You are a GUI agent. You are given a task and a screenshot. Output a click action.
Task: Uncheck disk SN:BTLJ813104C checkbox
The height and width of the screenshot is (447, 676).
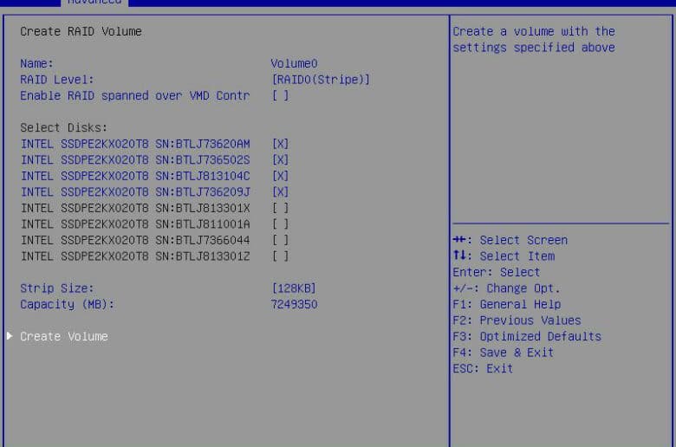pos(280,176)
